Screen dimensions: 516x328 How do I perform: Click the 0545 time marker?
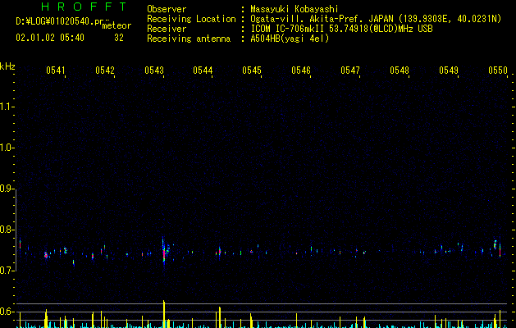coord(252,71)
